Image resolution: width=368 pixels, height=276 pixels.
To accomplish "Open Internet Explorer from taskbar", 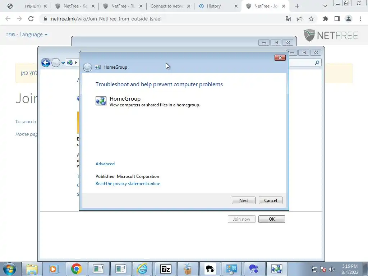I will (142, 269).
